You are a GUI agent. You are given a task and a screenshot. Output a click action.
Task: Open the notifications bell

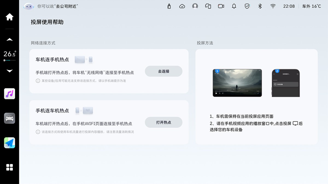click(x=234, y=6)
